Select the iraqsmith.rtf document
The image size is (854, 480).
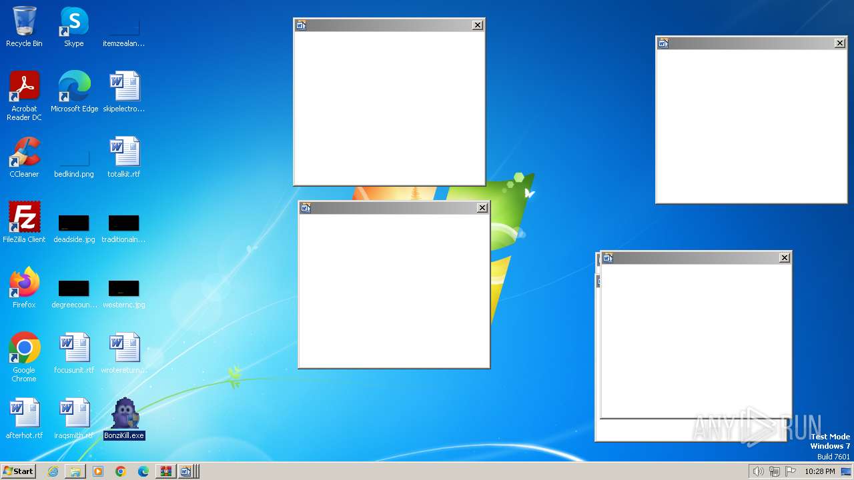[x=74, y=419]
